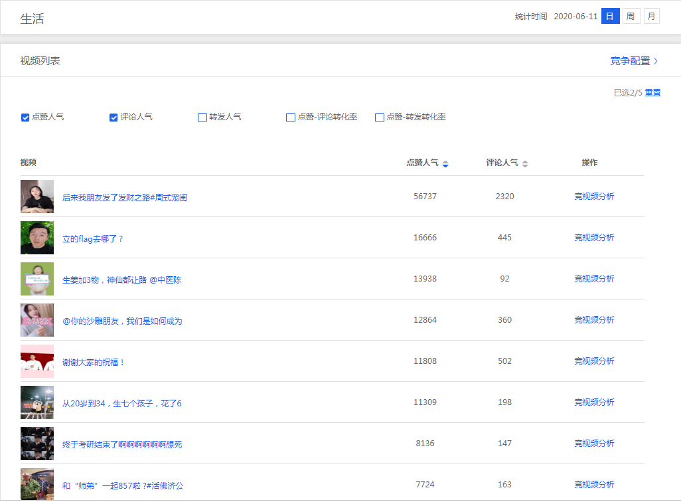
Task: Click the comments value 360
Action: coord(504,320)
